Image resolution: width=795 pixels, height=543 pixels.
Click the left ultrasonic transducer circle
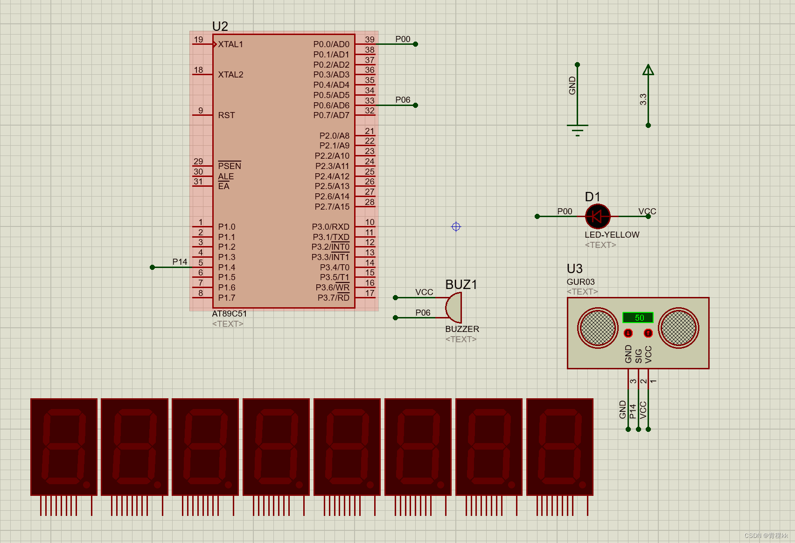tap(598, 328)
